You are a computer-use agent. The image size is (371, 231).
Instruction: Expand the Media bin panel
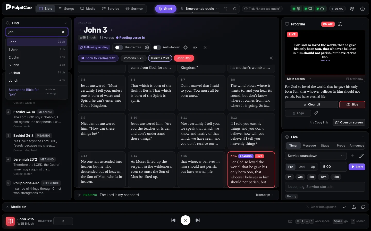(16, 207)
